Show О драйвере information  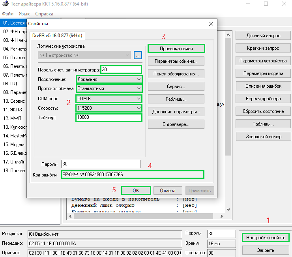(176, 124)
